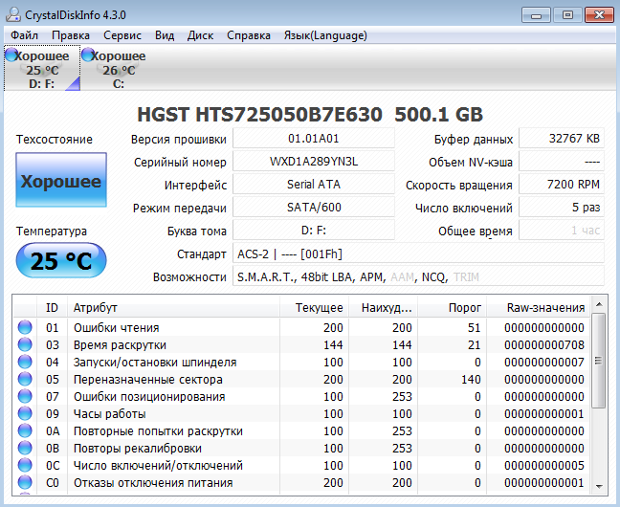The height and width of the screenshot is (507, 620).
Task: Click the Возможности field with S.M.A.R.T.
Action: click(x=418, y=276)
